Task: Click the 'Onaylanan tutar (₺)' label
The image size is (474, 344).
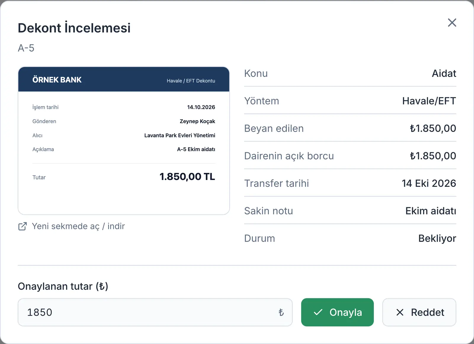Action: [63, 286]
